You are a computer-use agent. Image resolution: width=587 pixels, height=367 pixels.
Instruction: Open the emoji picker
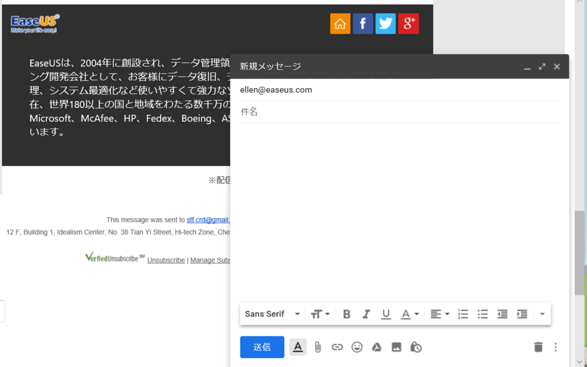[357, 347]
